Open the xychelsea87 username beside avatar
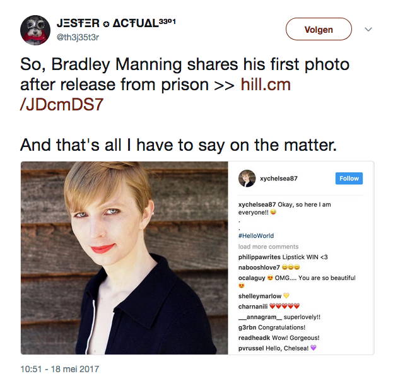The height and width of the screenshot is (381, 393). 278,179
